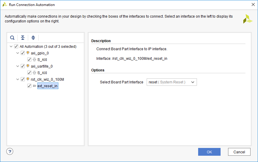Click the Expand All toolbar icon
Screen dimensions: 258x162
click(x=33, y=38)
